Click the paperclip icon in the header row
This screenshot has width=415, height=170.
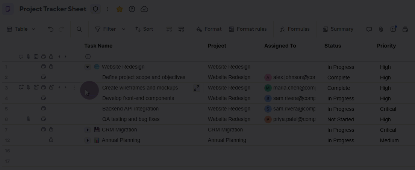[x=28, y=57]
